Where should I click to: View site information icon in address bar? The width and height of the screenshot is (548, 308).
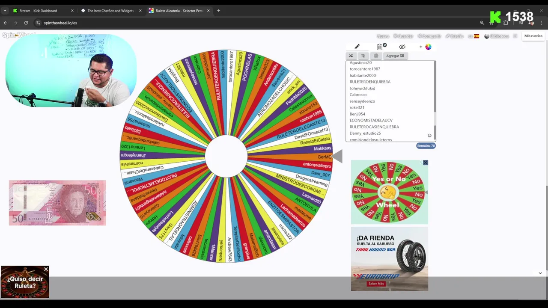38,23
